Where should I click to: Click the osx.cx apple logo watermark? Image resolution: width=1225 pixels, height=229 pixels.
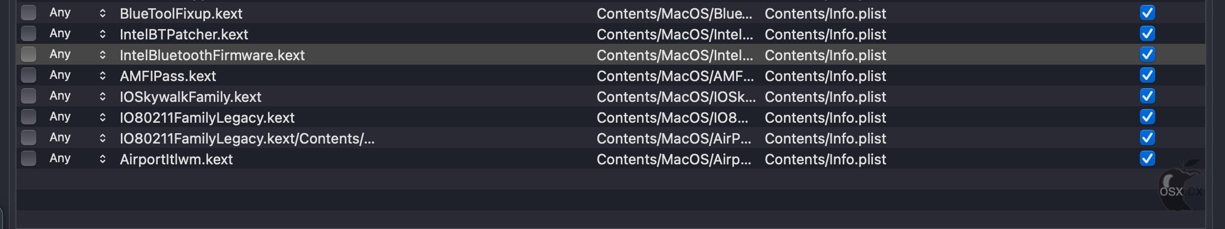click(1181, 186)
